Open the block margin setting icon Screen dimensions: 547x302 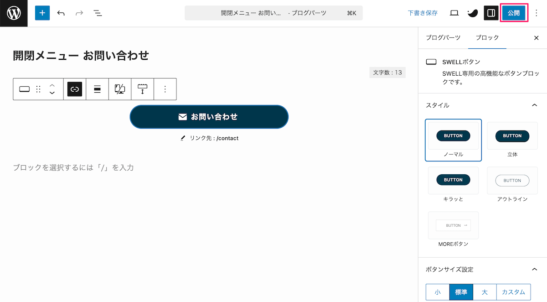pos(143,89)
